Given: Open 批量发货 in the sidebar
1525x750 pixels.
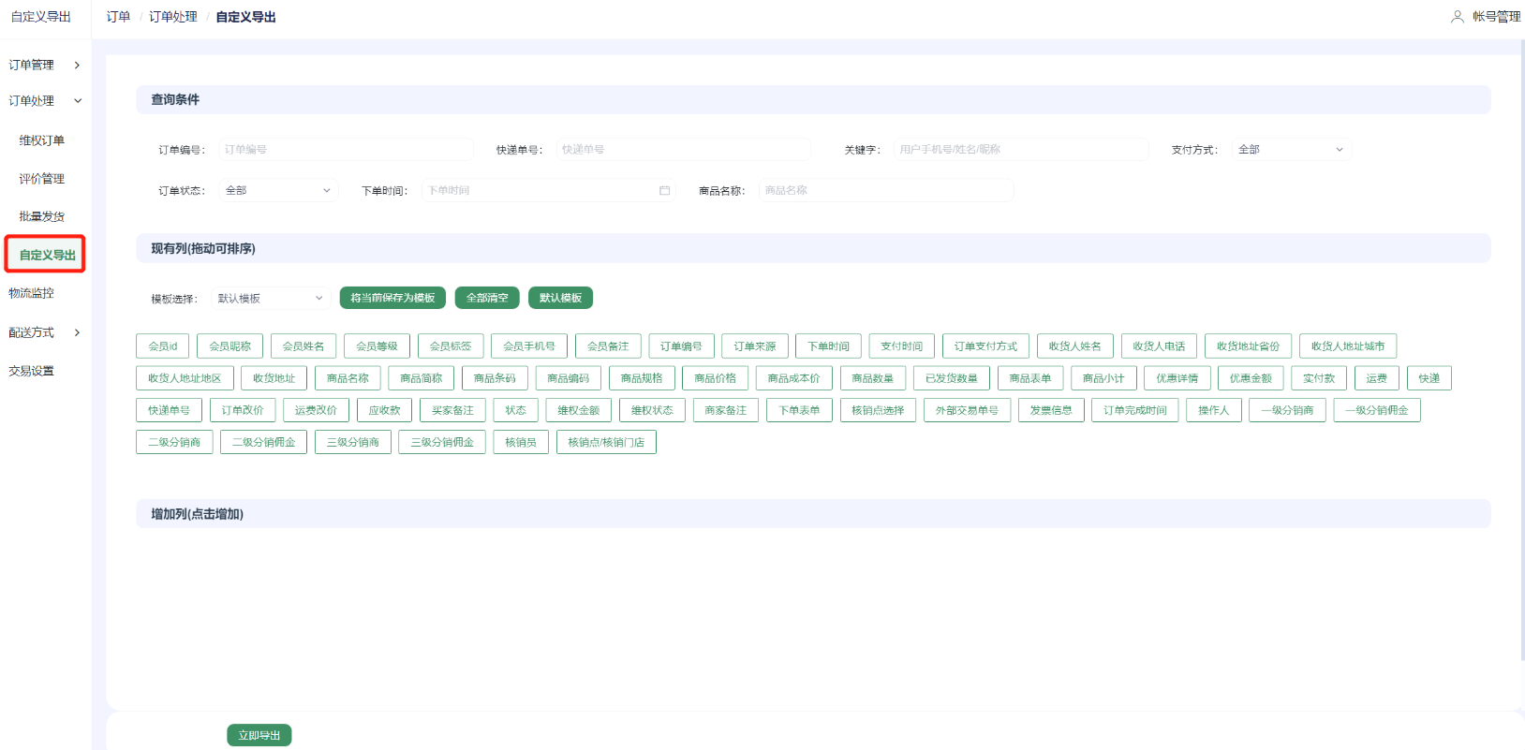Looking at the screenshot, I should click(x=42, y=216).
